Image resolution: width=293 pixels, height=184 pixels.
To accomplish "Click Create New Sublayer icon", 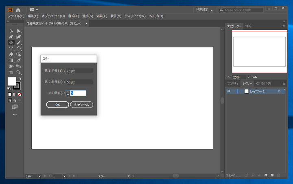I will point(265,175).
